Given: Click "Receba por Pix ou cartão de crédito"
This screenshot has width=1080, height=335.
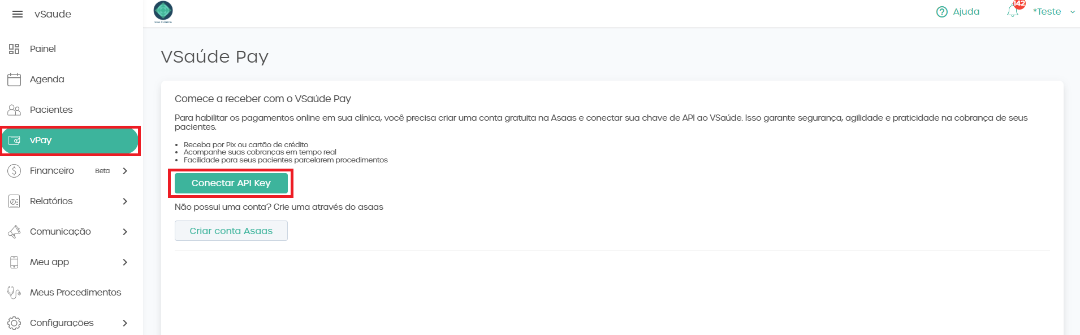Looking at the screenshot, I should coord(246,145).
